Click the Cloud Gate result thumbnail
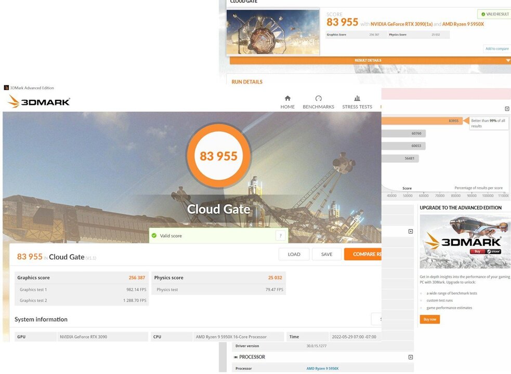This screenshot has height=374, width=511. tap(273, 32)
